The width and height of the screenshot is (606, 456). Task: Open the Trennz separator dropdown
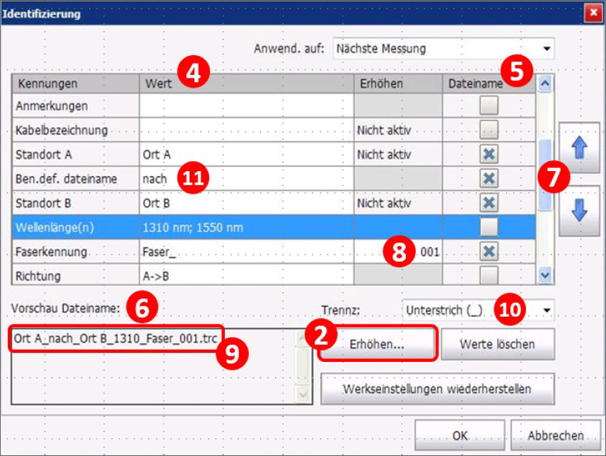point(478,310)
